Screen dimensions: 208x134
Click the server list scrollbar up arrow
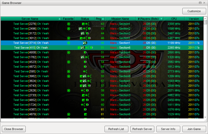pos(205,19)
